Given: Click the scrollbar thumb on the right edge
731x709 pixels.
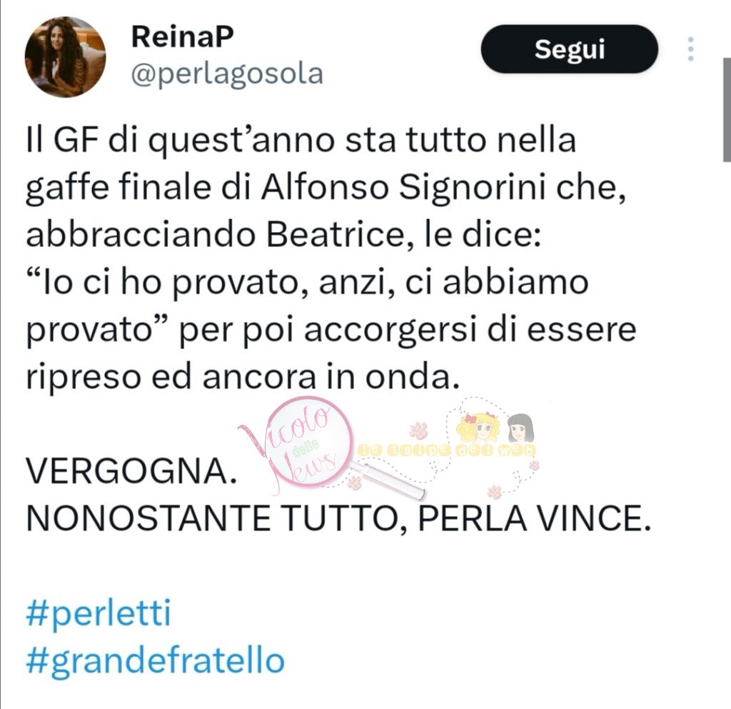Looking at the screenshot, I should (x=726, y=110).
